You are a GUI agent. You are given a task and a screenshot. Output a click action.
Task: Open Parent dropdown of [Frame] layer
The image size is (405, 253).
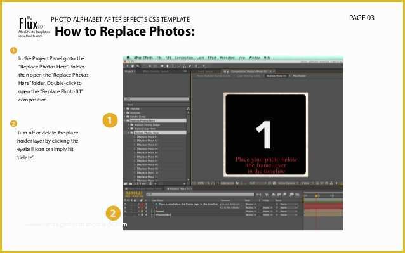point(289,211)
